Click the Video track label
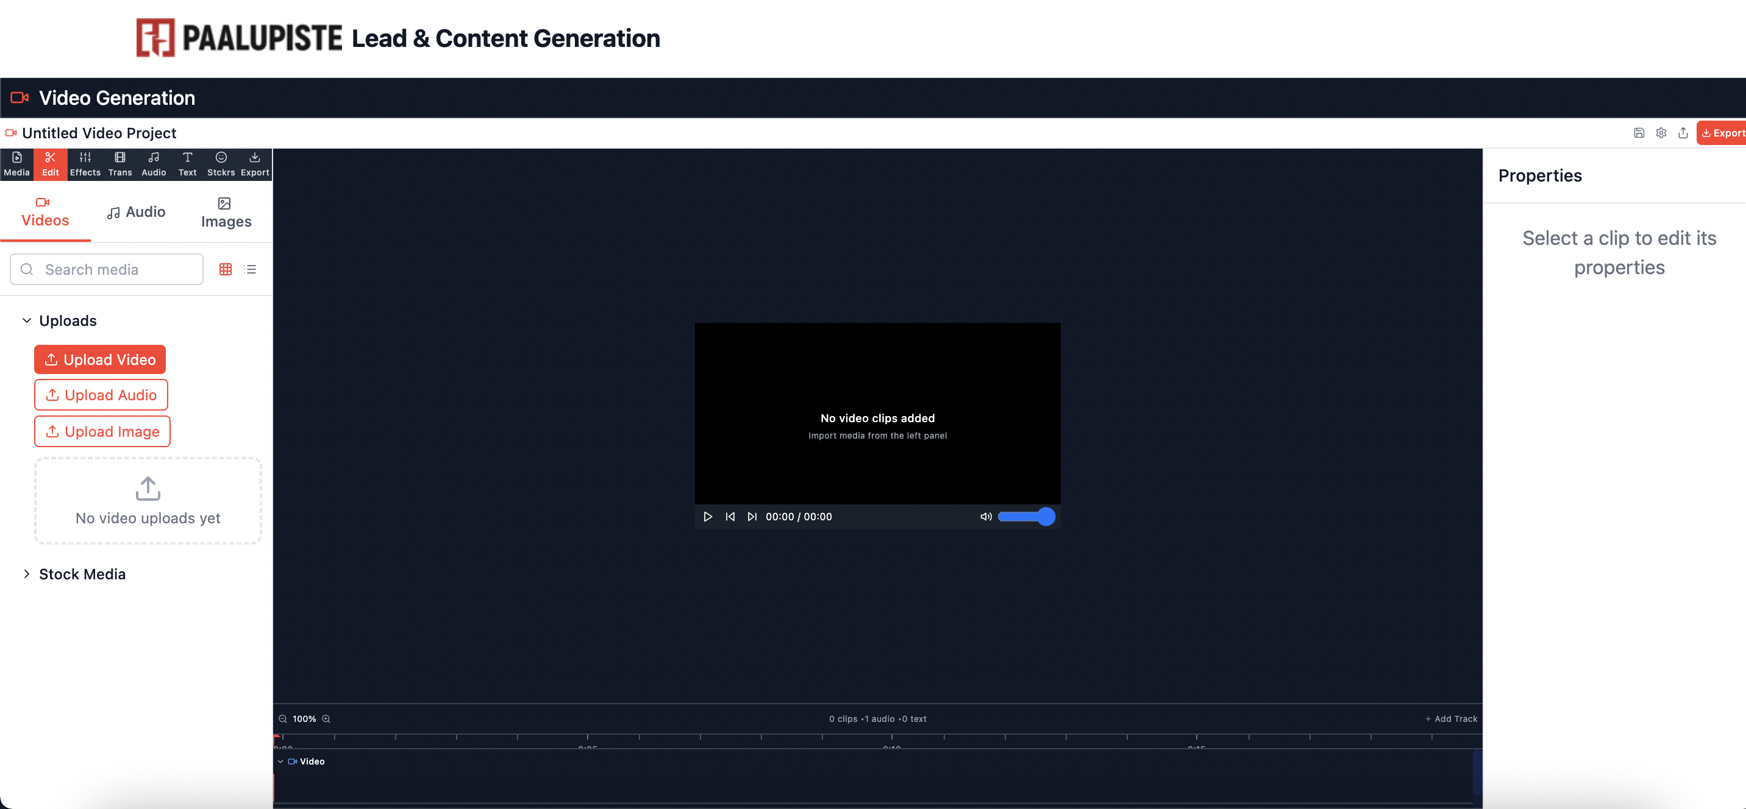 [x=313, y=761]
